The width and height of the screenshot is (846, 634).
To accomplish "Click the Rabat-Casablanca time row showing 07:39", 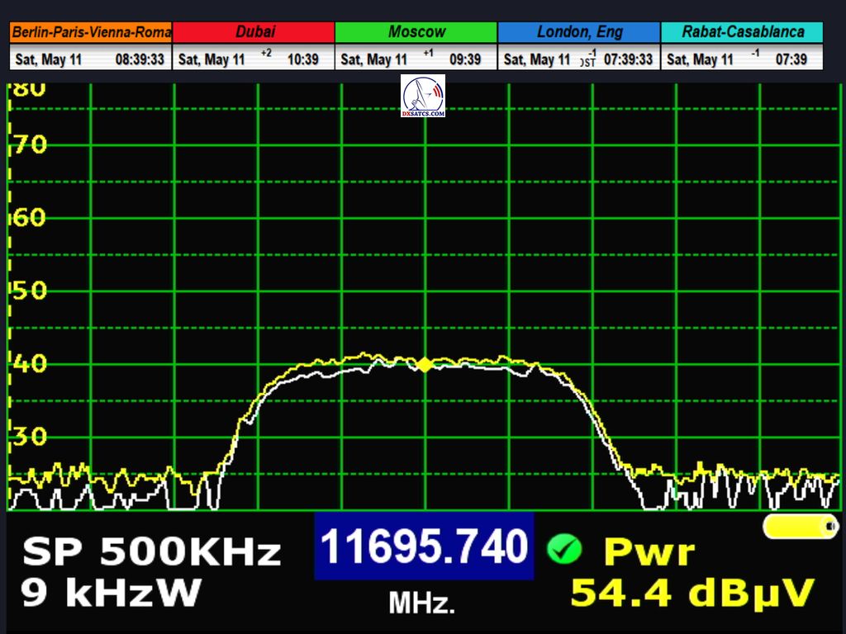I will tap(742, 59).
